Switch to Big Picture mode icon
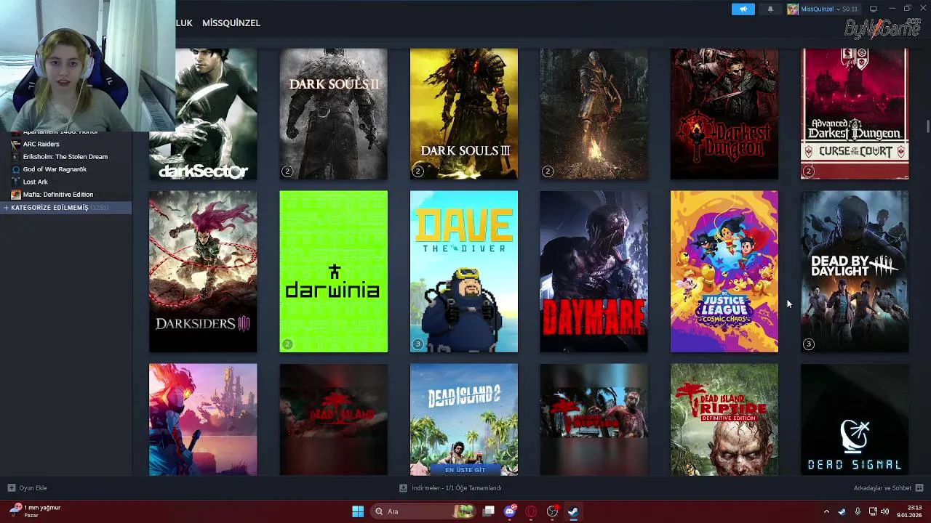Image resolution: width=931 pixels, height=523 pixels. point(873,9)
